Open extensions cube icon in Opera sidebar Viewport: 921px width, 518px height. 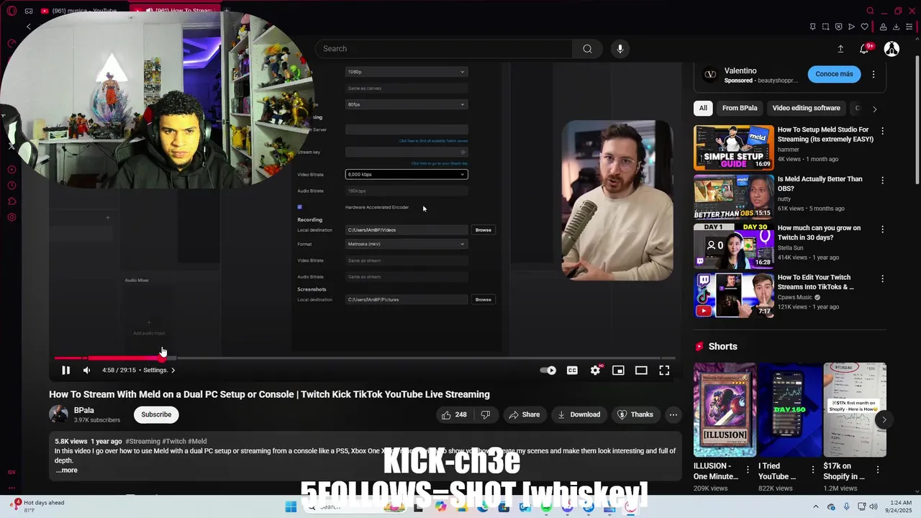pos(12,201)
